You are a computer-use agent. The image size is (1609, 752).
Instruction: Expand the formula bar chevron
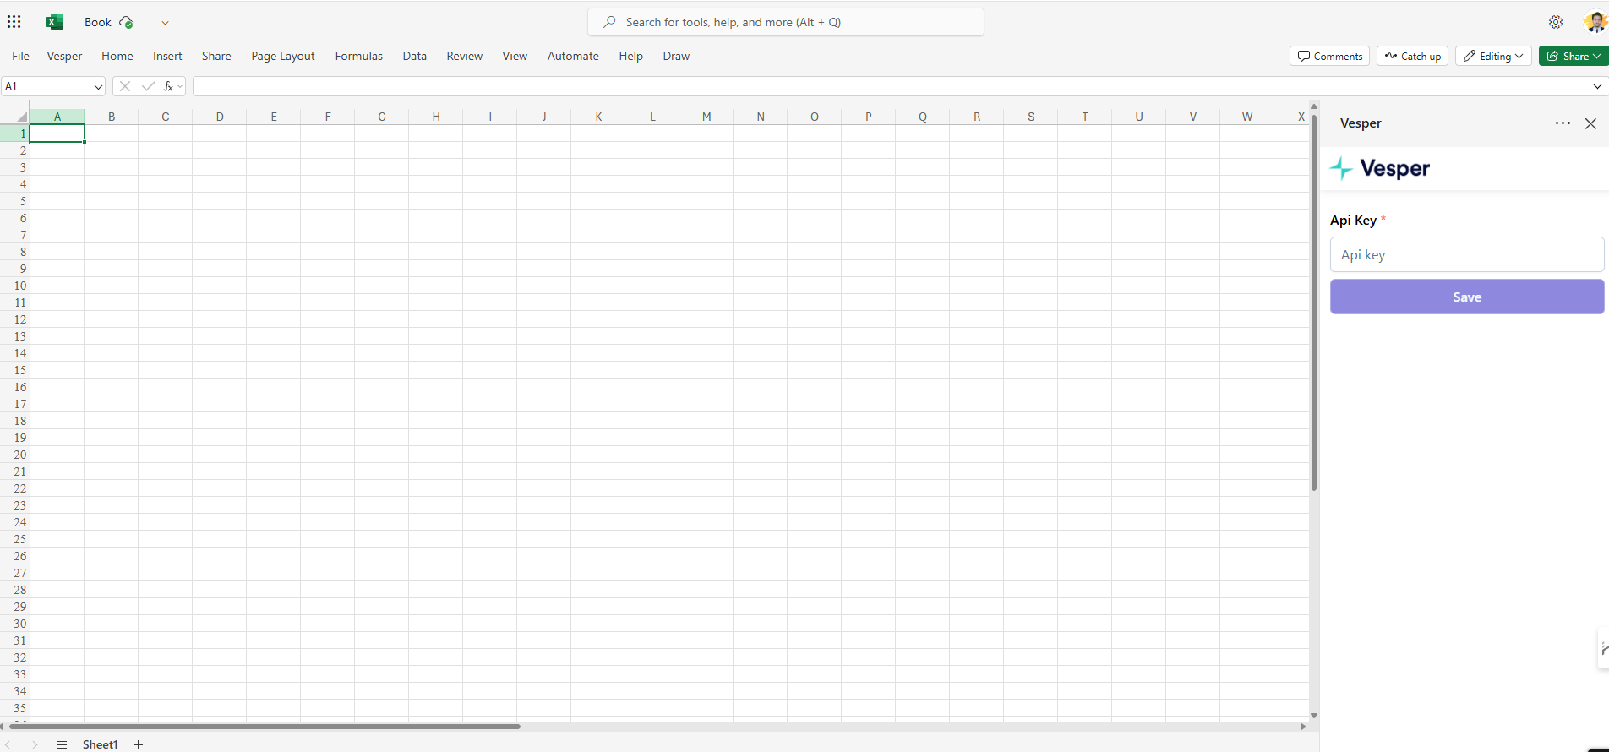[x=1597, y=86]
